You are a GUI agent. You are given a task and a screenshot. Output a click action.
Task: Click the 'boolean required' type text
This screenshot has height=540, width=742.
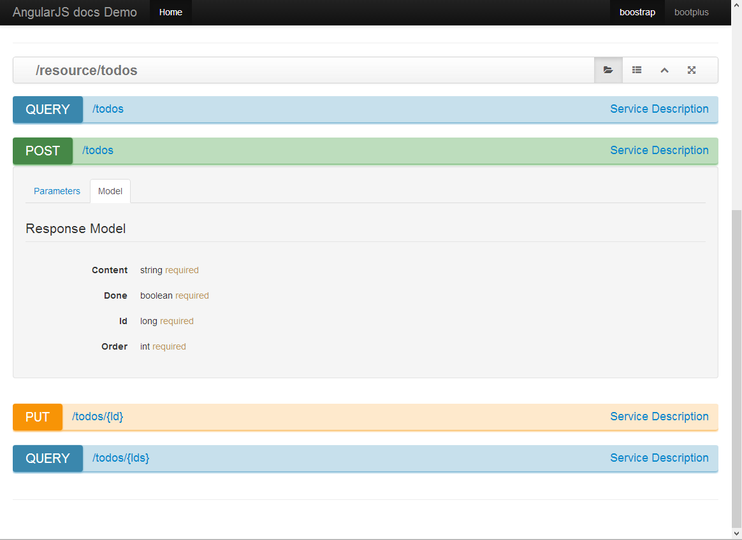[x=175, y=295]
